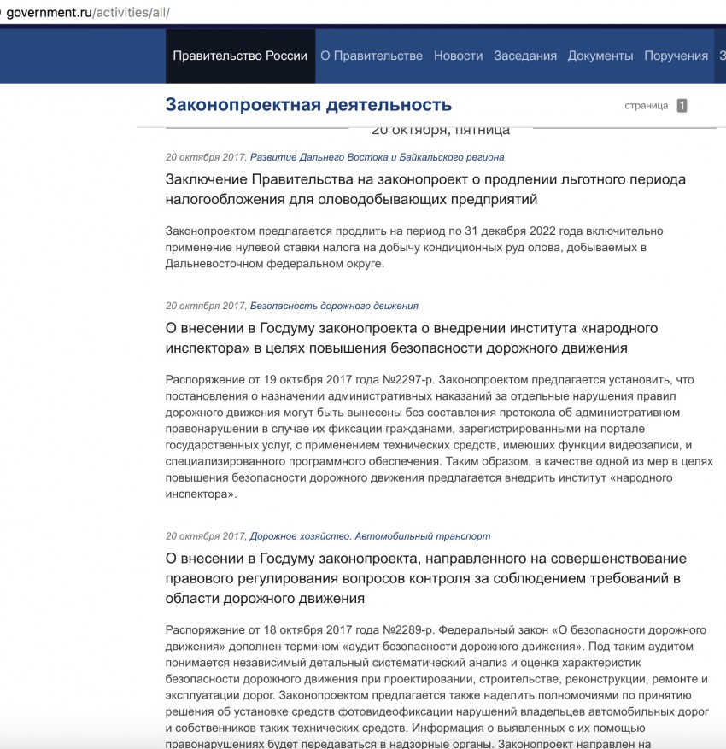
Task: Open the Документы navigation item
Action: click(600, 56)
